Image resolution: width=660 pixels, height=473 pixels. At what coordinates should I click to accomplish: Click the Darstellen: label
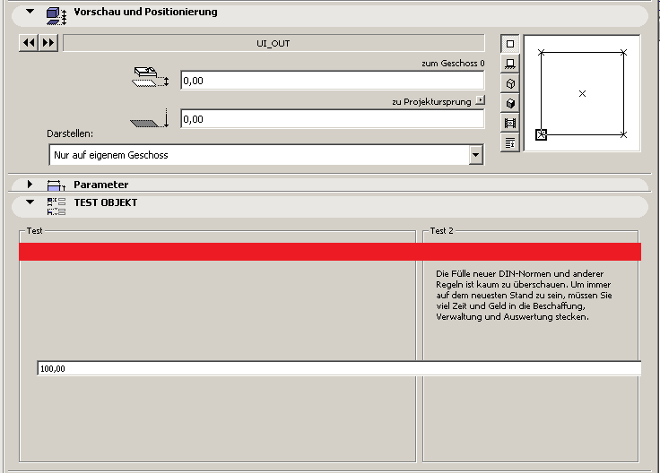pos(70,133)
